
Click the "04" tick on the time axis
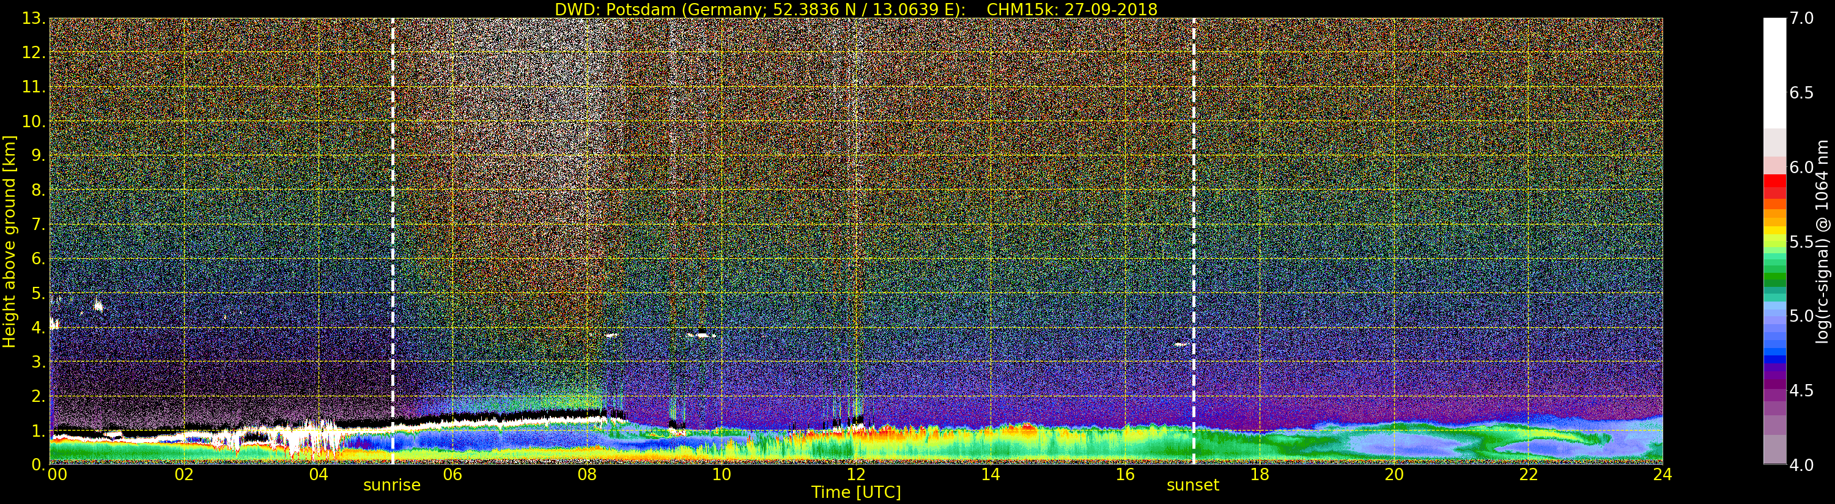click(x=319, y=474)
